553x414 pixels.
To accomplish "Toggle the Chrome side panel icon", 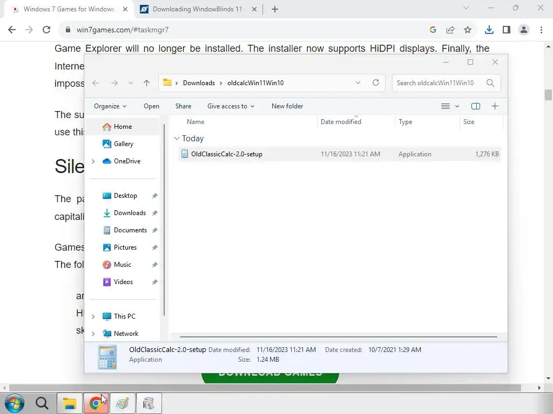I will 507,30.
